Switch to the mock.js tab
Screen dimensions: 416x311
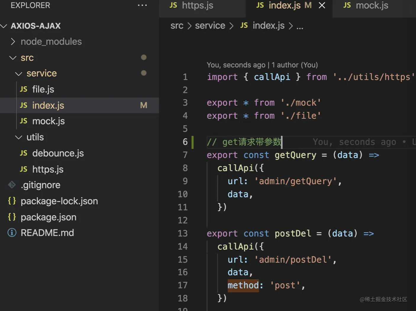[372, 5]
